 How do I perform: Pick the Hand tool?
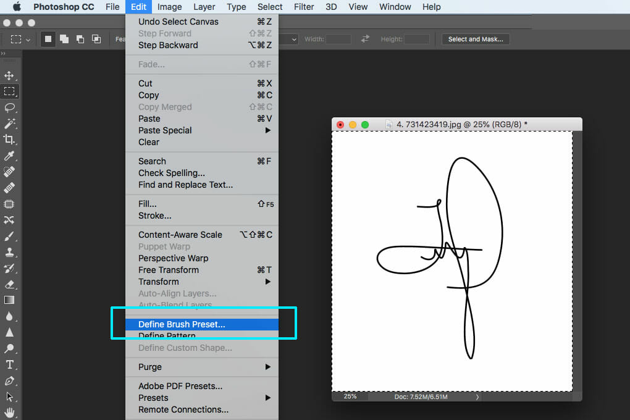pos(9,411)
